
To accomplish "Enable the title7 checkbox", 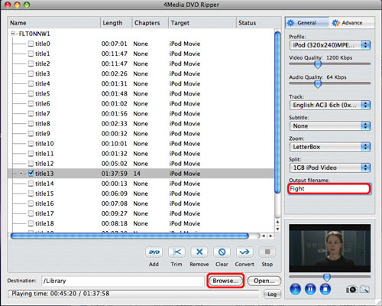I will click(x=31, y=113).
